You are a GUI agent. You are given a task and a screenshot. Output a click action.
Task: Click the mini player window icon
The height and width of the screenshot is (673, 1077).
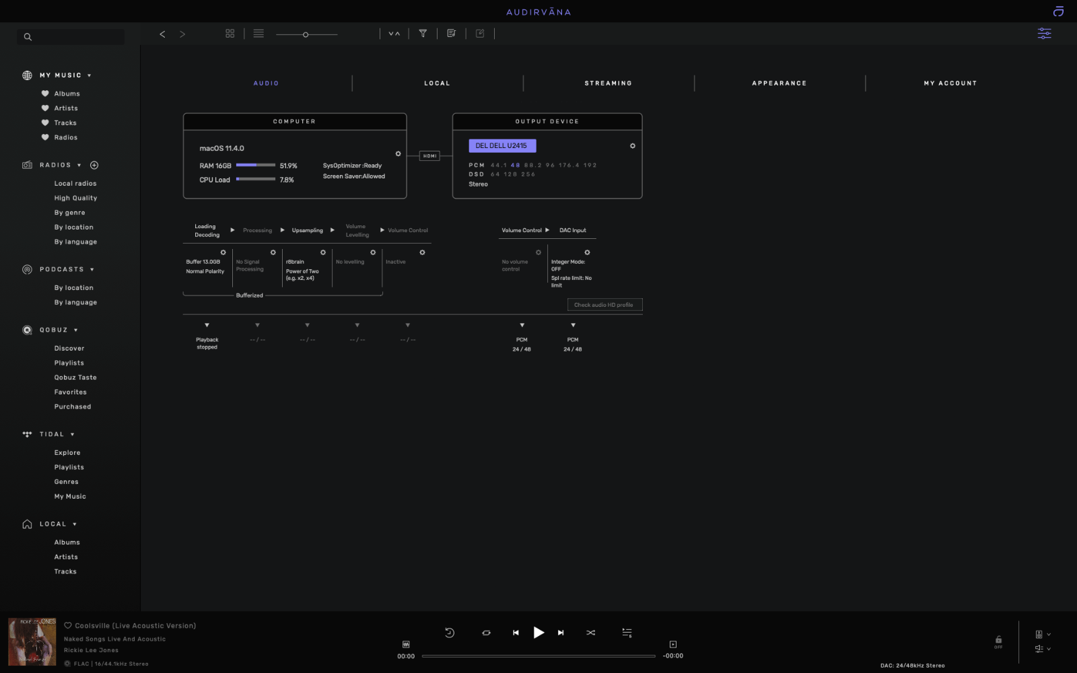click(1058, 11)
